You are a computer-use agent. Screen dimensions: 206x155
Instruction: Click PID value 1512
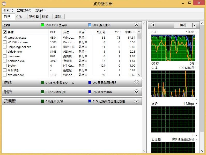[53, 75]
